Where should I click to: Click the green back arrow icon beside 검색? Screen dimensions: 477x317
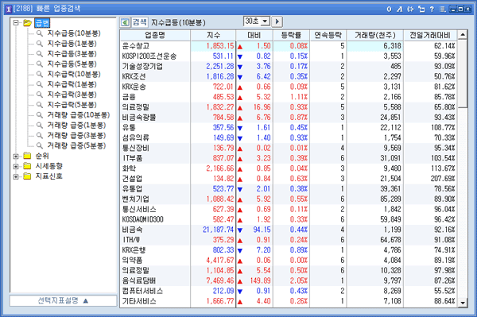pyautogui.click(x=125, y=22)
